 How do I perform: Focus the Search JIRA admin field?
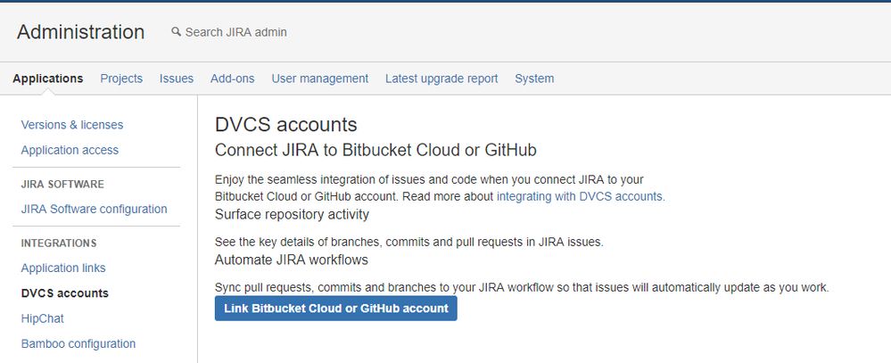pyautogui.click(x=235, y=32)
